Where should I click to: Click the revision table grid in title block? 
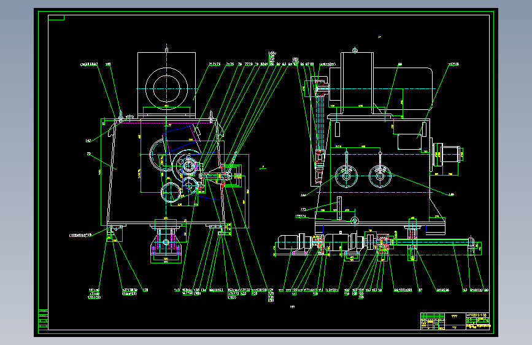(433, 321)
